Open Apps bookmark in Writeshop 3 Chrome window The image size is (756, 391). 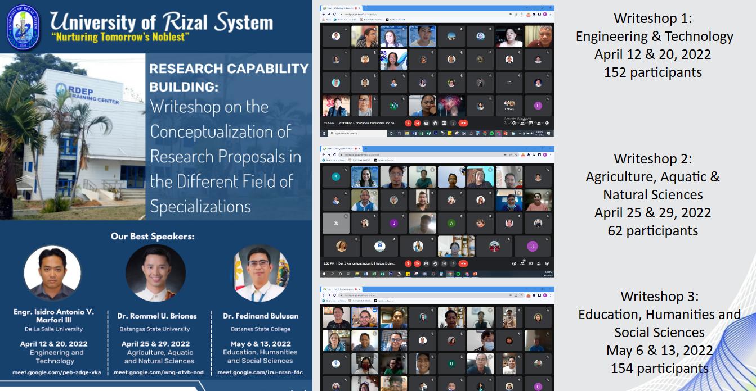tap(326, 20)
